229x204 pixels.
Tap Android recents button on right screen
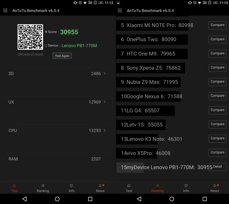coord(205,199)
